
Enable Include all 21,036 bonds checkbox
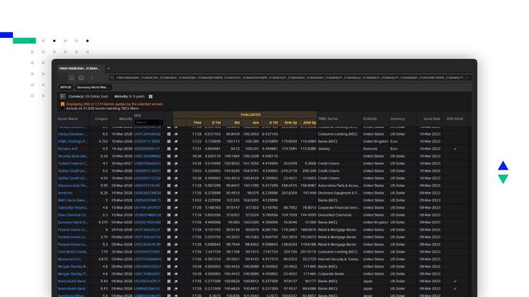coord(62,108)
